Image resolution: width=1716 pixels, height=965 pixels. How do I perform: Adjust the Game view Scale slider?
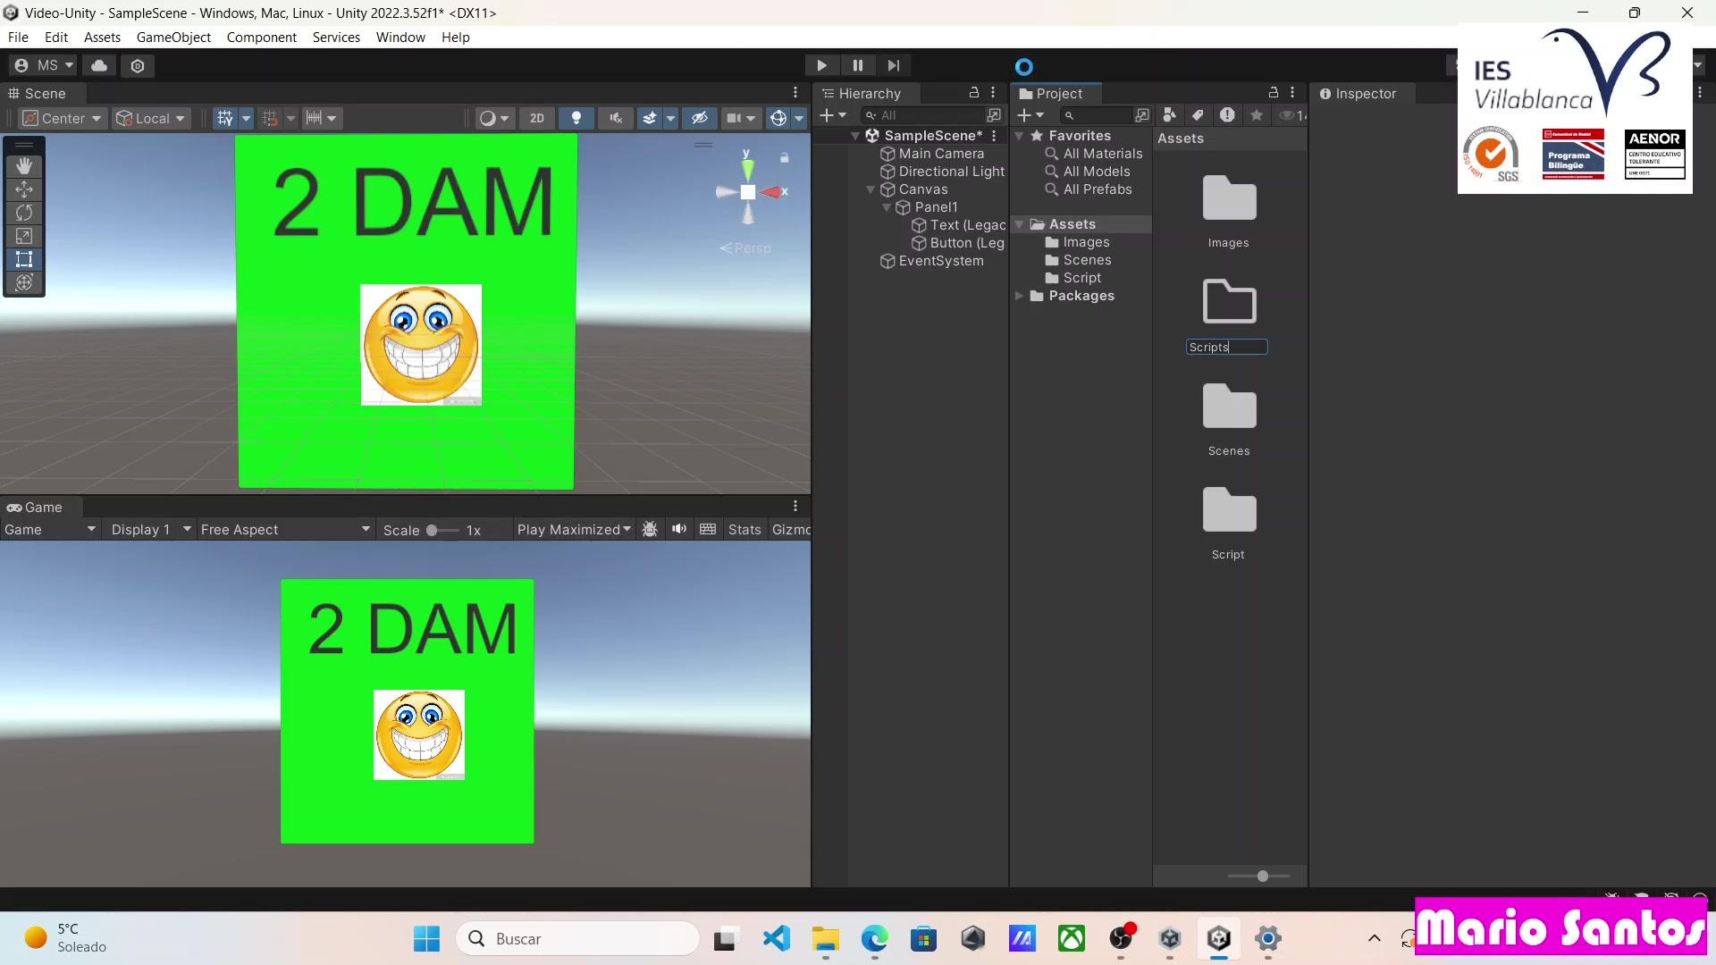(x=432, y=530)
